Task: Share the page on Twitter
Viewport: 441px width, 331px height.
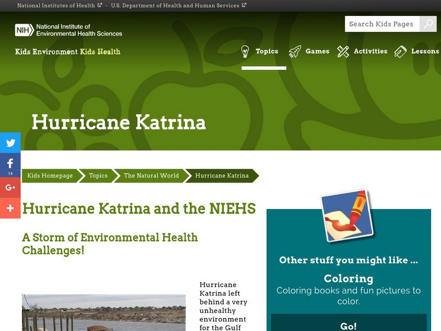Action: click(10, 143)
